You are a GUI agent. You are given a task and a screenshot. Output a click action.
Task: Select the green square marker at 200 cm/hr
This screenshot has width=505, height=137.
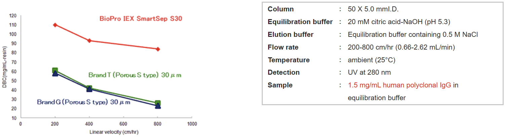click(55, 70)
